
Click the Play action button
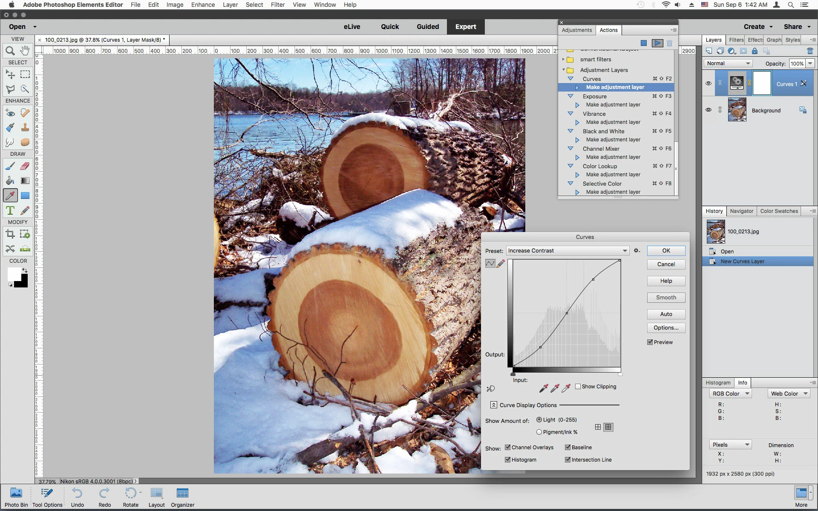coord(657,43)
